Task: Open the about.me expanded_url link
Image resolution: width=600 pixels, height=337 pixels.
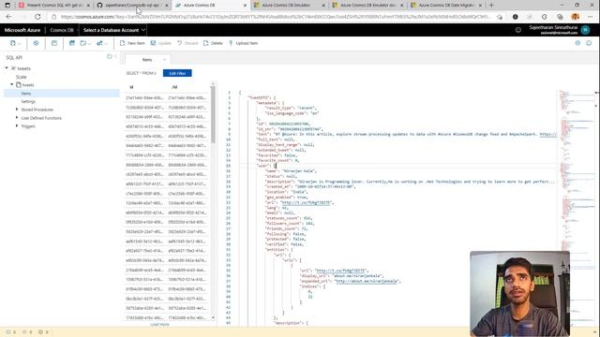Action: (367, 281)
